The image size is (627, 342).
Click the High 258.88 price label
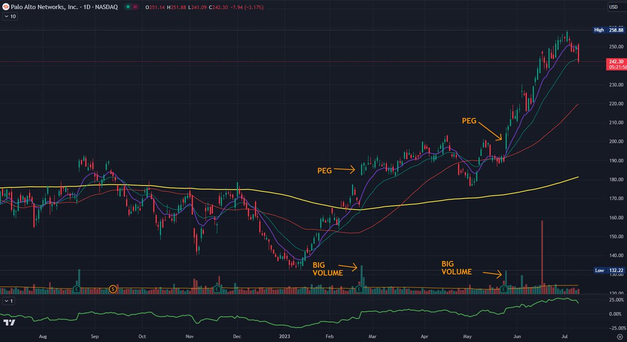[x=609, y=30]
